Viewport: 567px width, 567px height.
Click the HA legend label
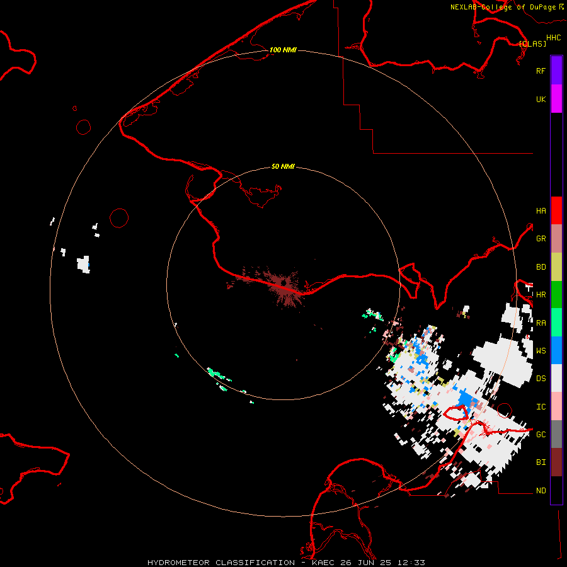(x=541, y=211)
